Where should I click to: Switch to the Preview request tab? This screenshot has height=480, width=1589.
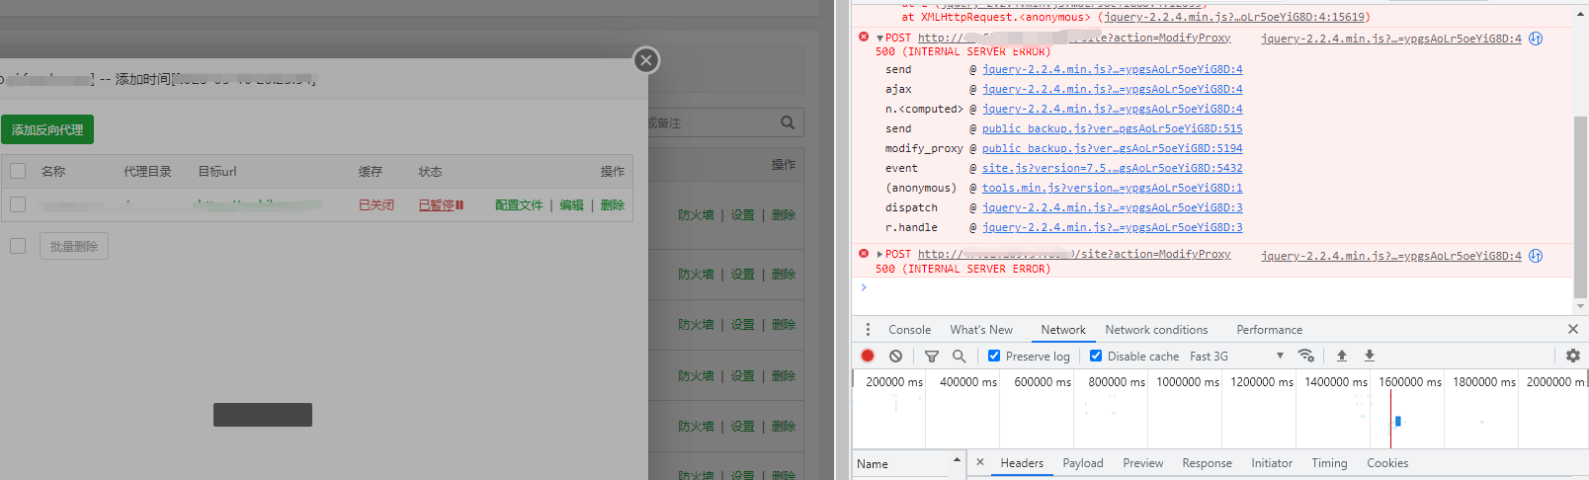[x=1143, y=463]
